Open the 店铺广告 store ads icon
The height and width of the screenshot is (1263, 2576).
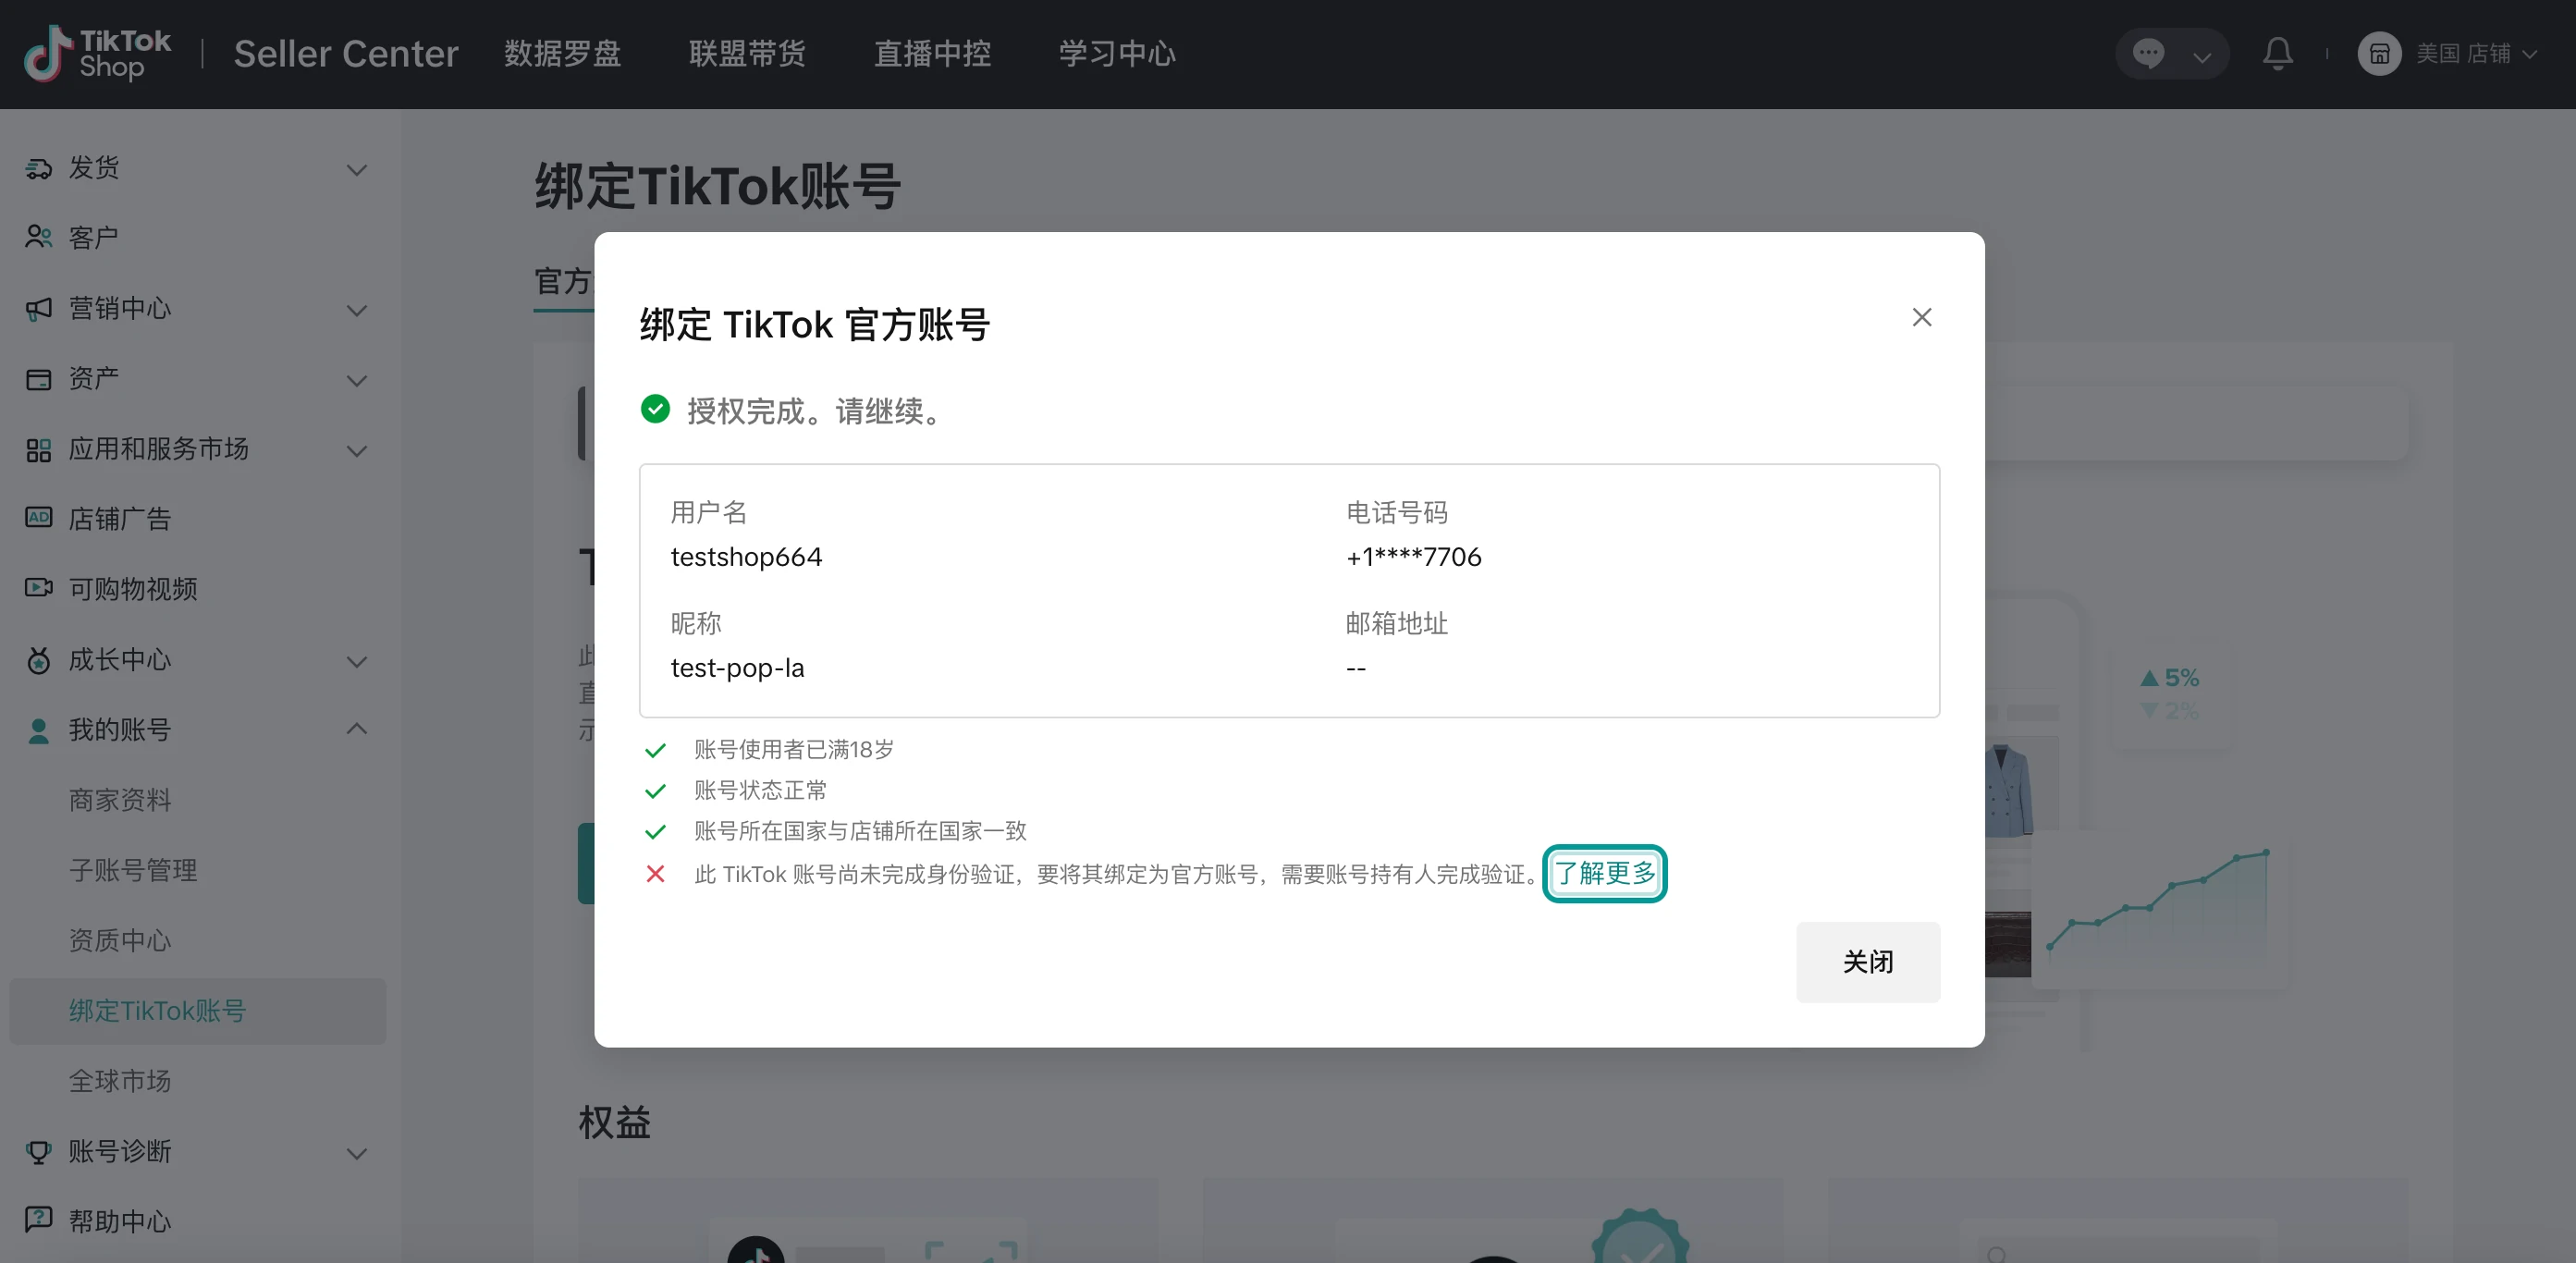click(38, 518)
